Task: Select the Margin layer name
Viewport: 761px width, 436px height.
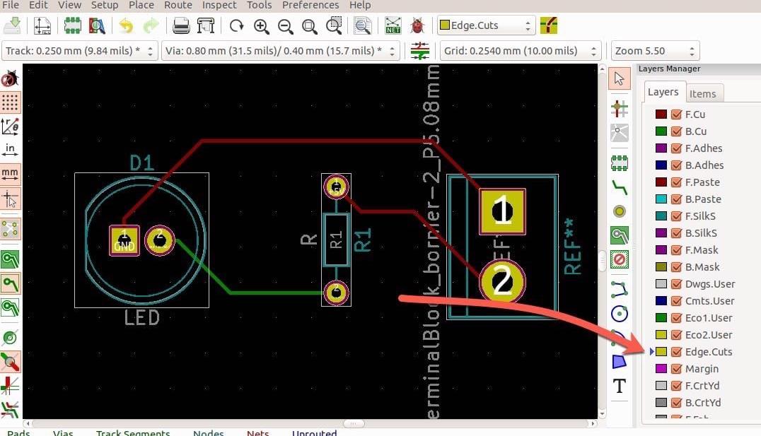Action: click(x=702, y=369)
